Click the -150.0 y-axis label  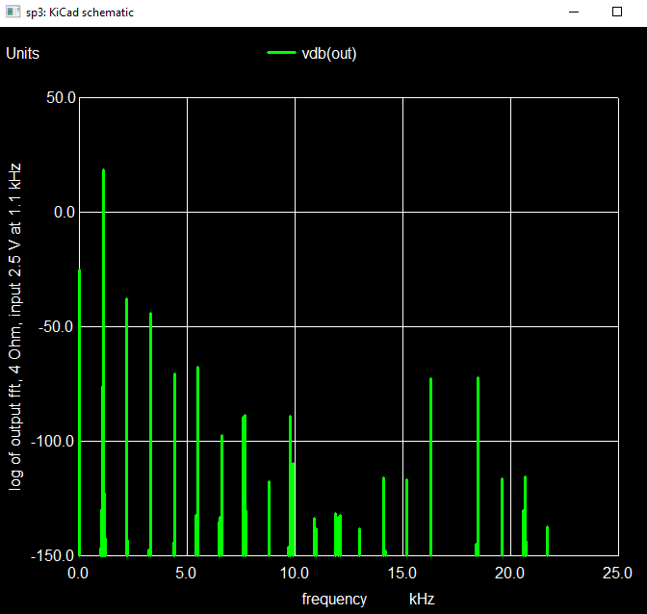pyautogui.click(x=52, y=556)
